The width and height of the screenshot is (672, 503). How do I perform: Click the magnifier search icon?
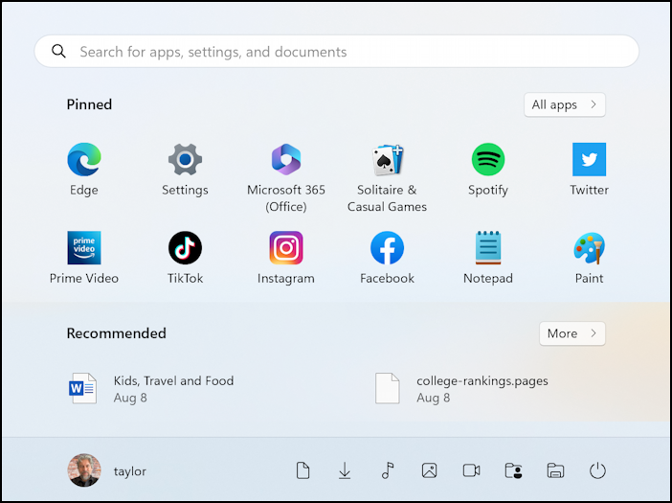[x=58, y=52]
